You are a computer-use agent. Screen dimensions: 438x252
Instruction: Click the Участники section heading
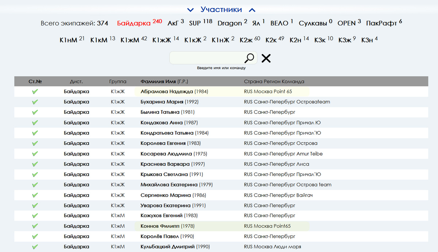click(221, 9)
